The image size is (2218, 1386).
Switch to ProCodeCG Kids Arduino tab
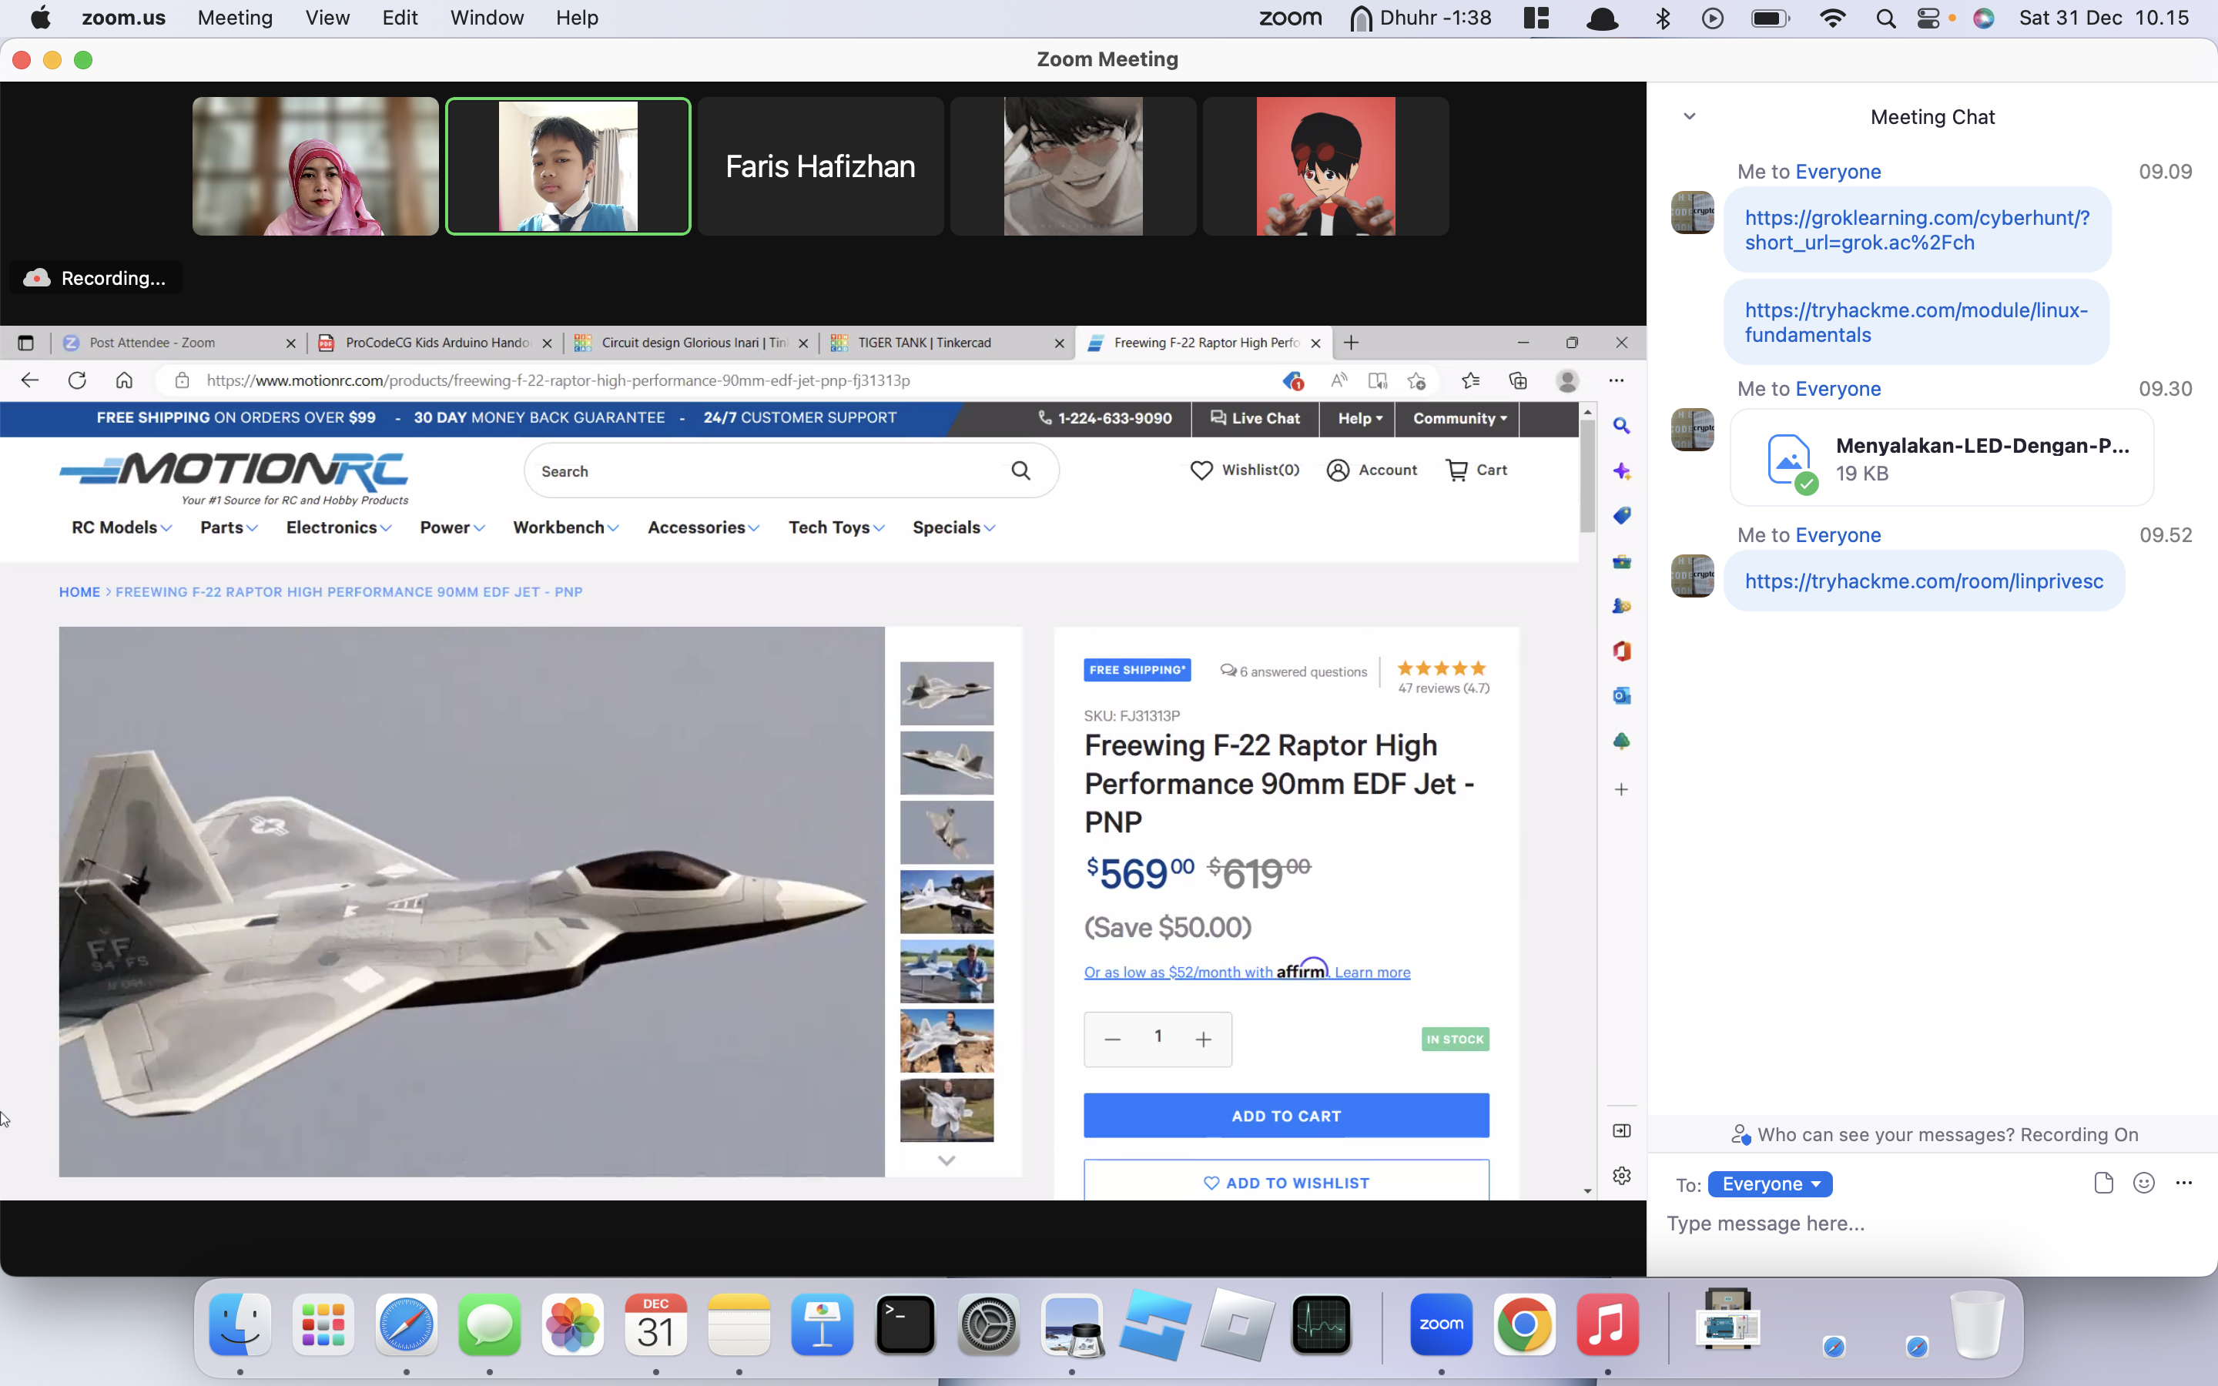point(436,343)
